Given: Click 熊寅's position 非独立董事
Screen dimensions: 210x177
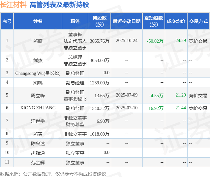Looking at the screenshot, I should tap(75, 134).
